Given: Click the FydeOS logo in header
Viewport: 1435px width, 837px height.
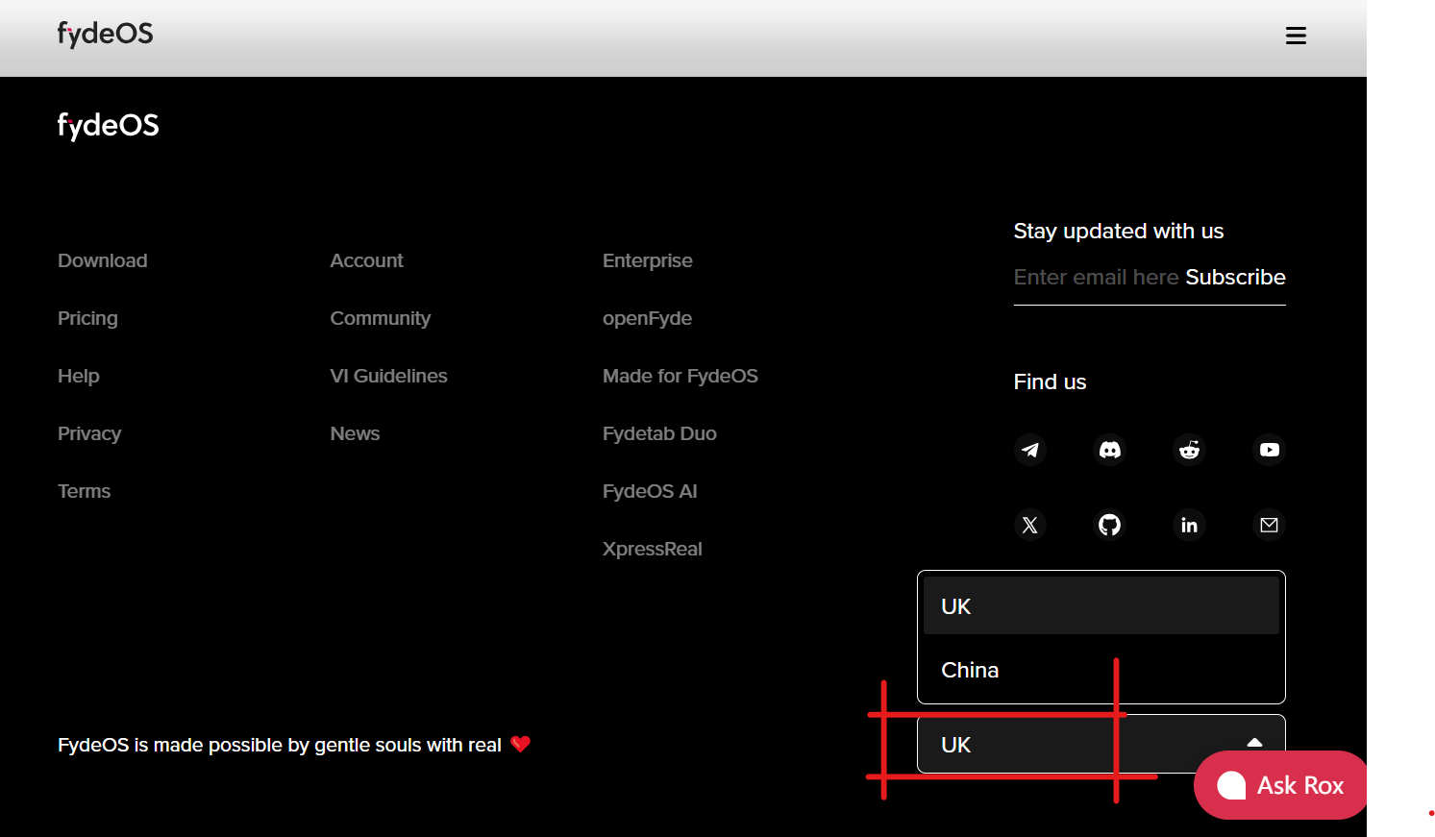Looking at the screenshot, I should 106,35.
